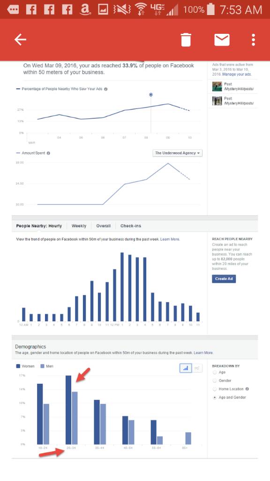Open the Check-ins tab

(x=131, y=226)
